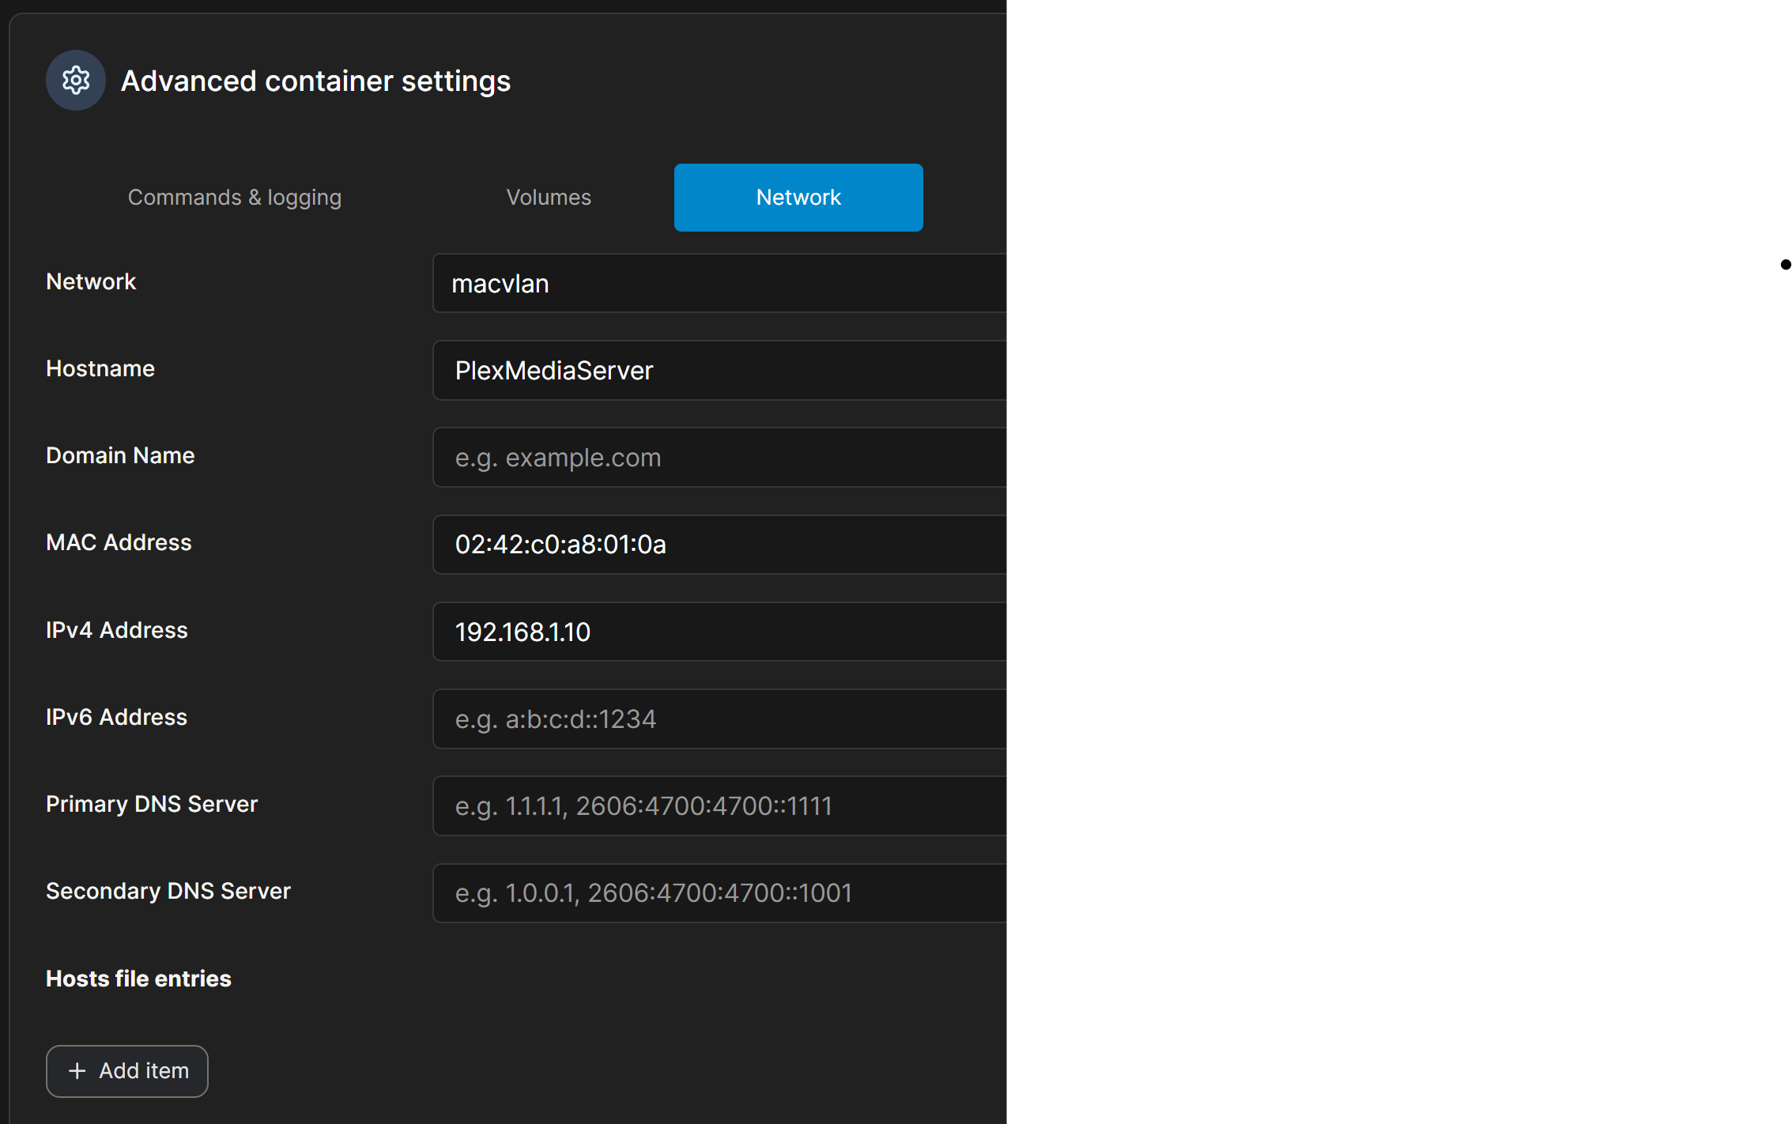Open the Commands & logging tab
This screenshot has height=1124, width=1792.
235,198
